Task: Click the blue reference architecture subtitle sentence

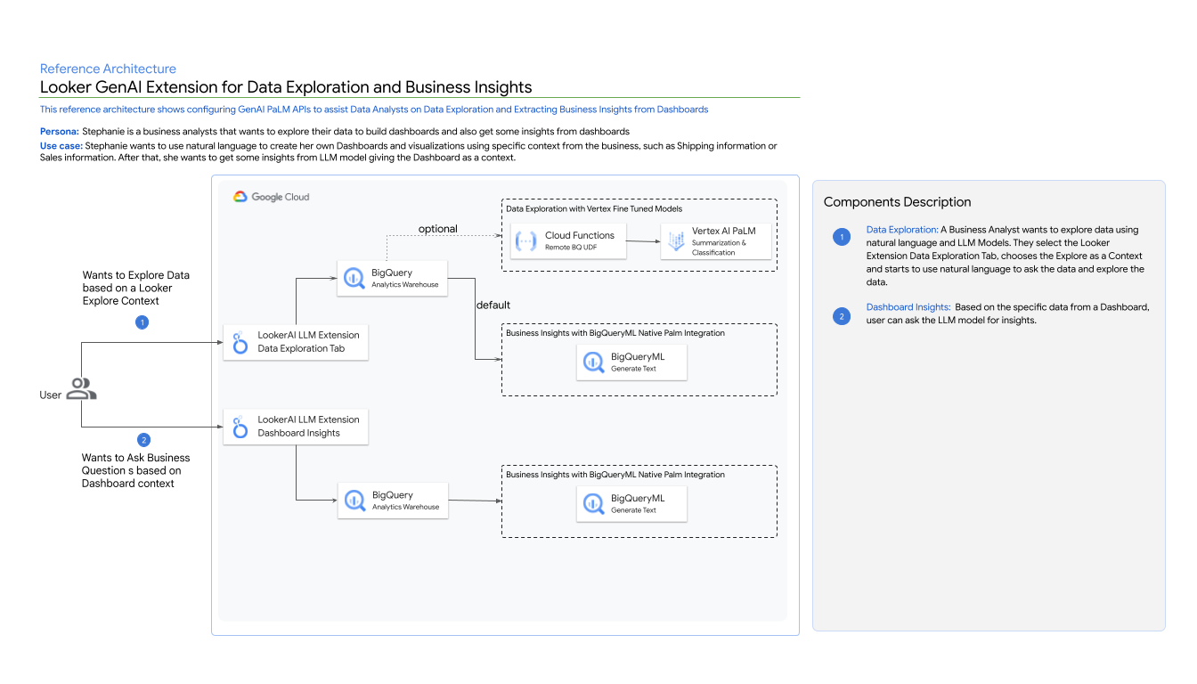Action: (374, 110)
